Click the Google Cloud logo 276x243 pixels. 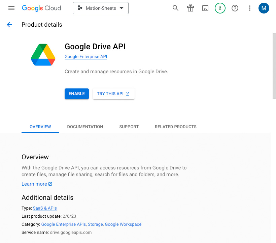pos(41,8)
